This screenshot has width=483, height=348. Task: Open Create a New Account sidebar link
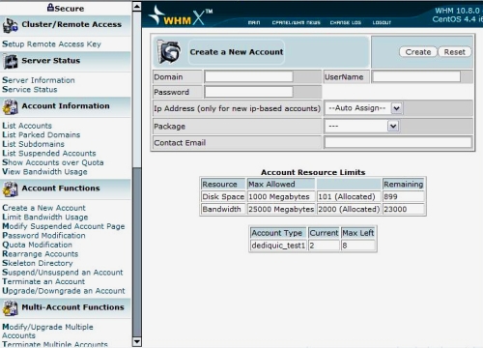[x=43, y=208]
